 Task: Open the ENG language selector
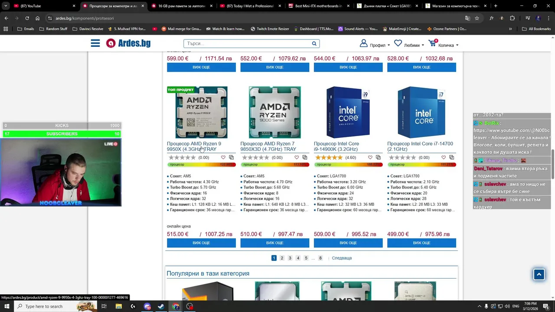coord(516,306)
